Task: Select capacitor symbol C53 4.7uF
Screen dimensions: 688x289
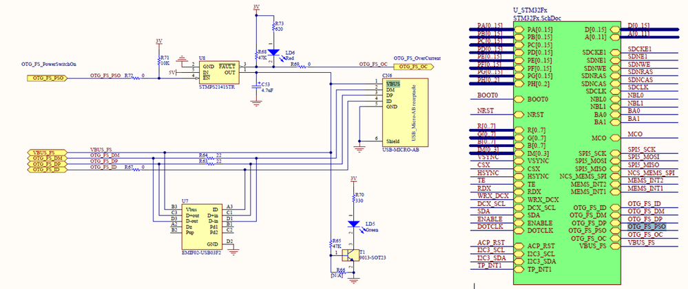Action: click(256, 86)
